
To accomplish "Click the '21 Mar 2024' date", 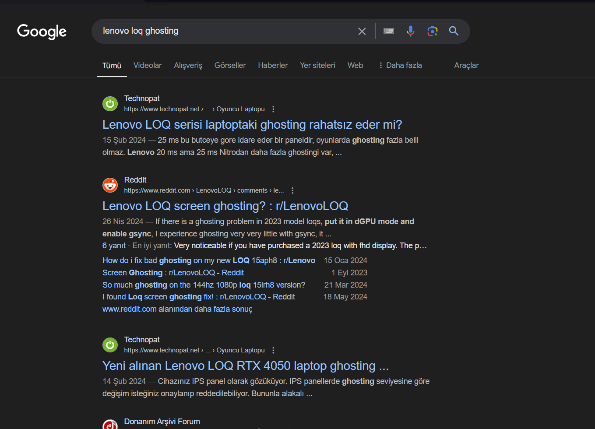I will [346, 285].
